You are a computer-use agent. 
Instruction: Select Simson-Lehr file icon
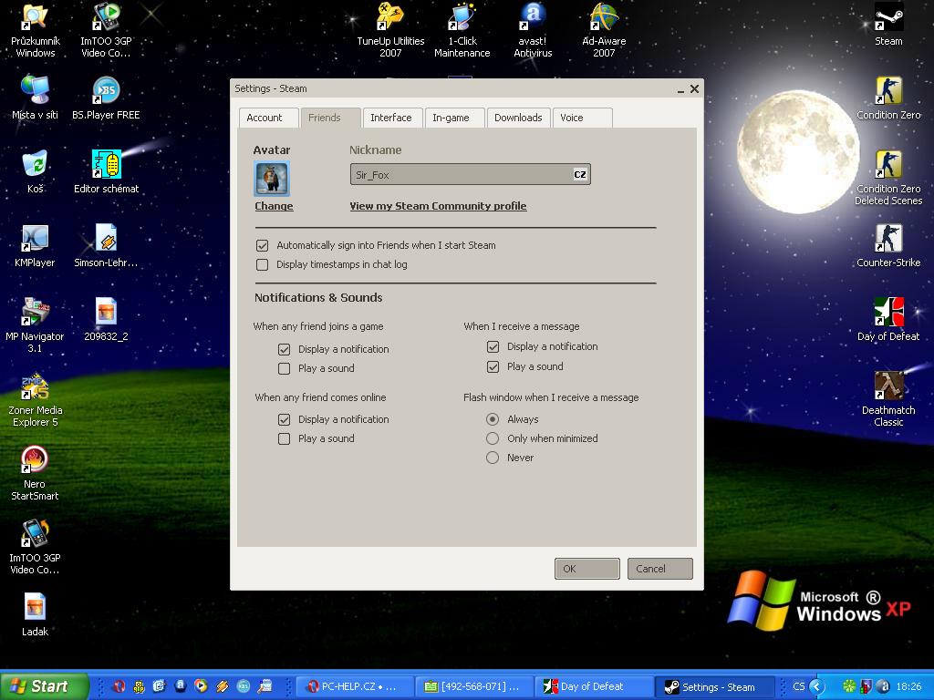coord(106,246)
